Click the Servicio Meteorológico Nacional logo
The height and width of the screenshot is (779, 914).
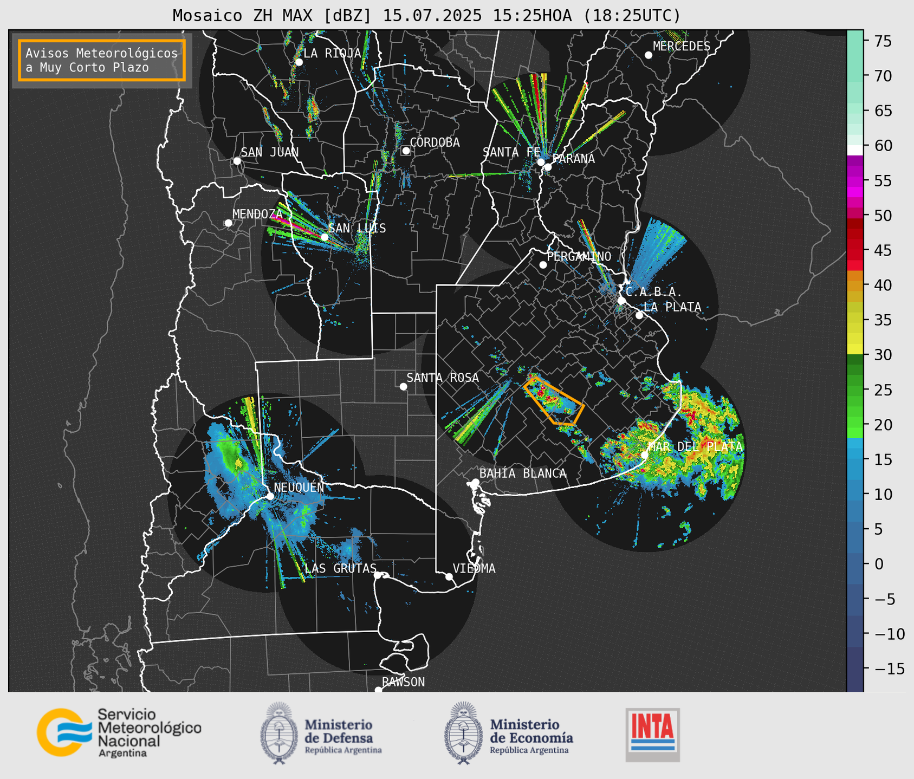tap(119, 732)
